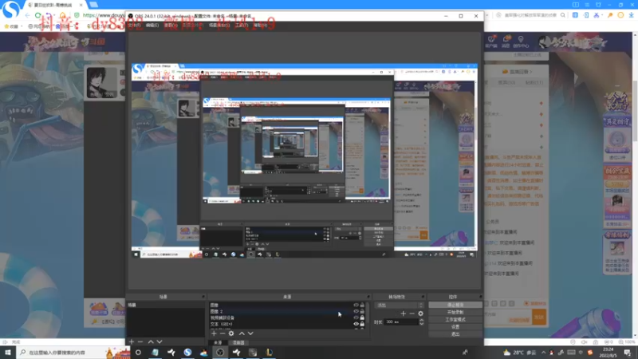Switch to 混音器 tab at bottom

pyautogui.click(x=238, y=343)
